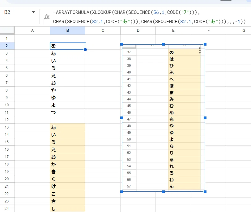The image size is (251, 212).
Task: Click cell B9 containing ゆ
Action: pyautogui.click(x=68, y=98)
